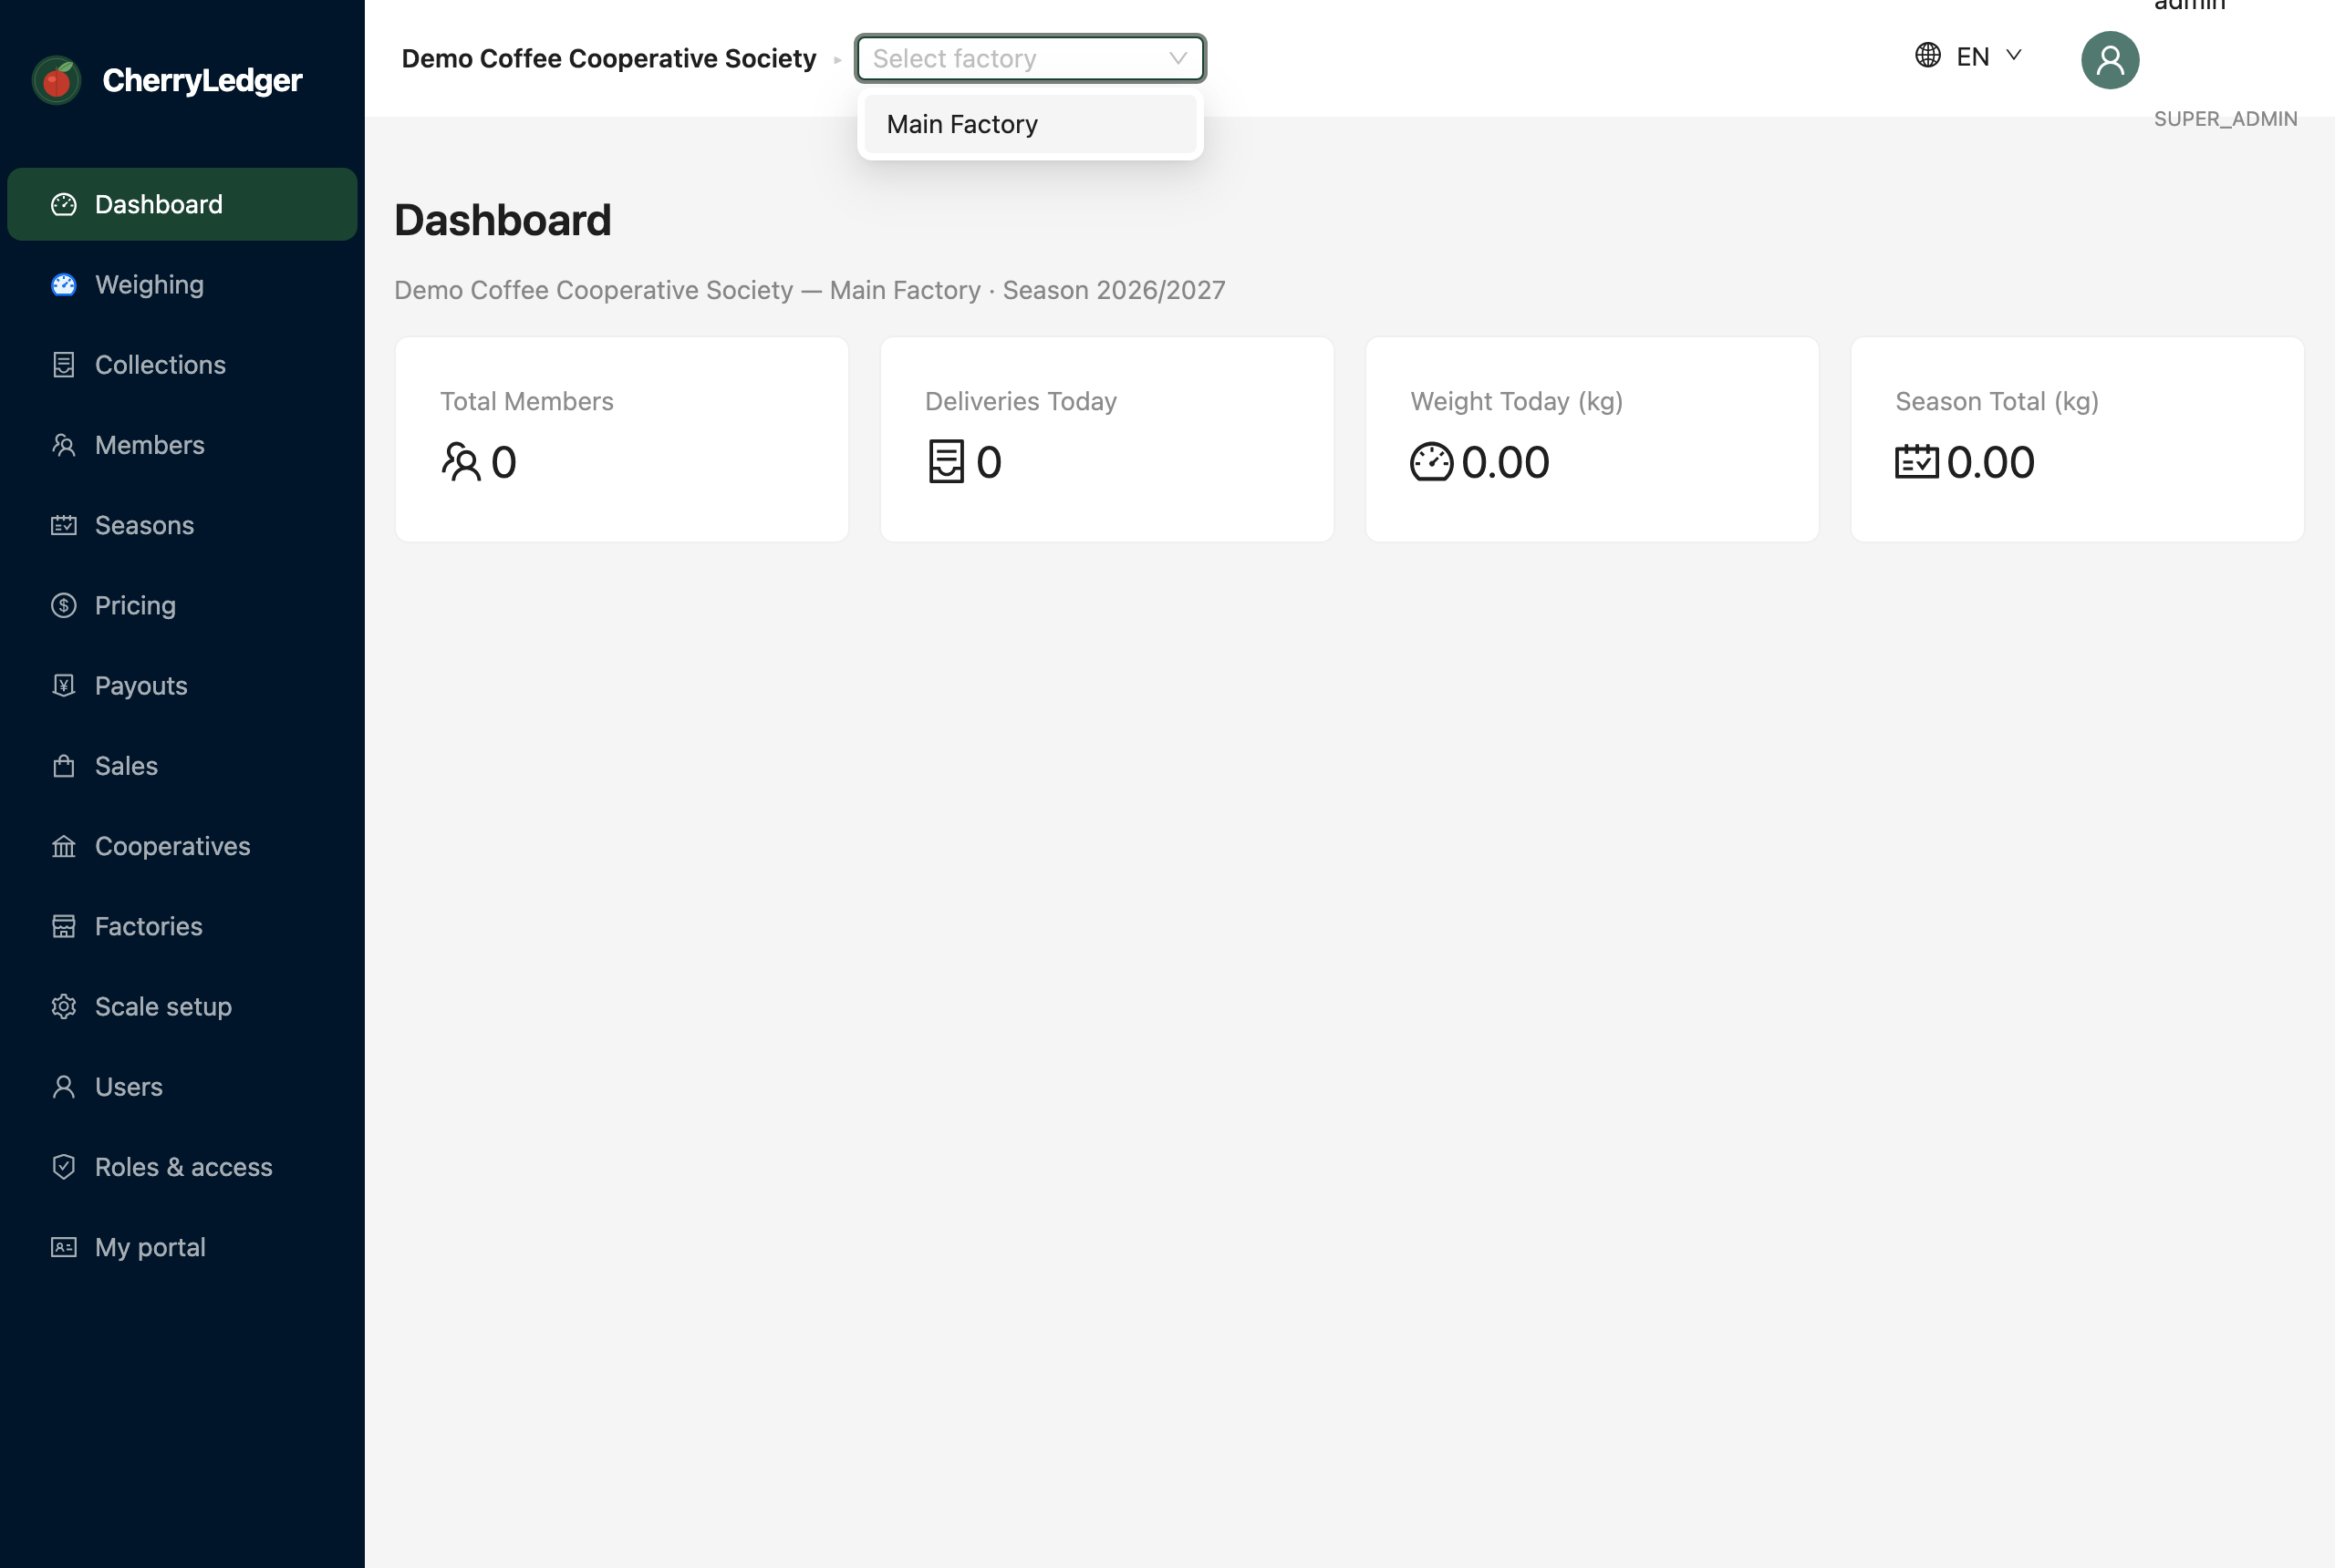Open the Weighing menu item
Image resolution: width=2335 pixels, height=1568 pixels.
(182, 285)
